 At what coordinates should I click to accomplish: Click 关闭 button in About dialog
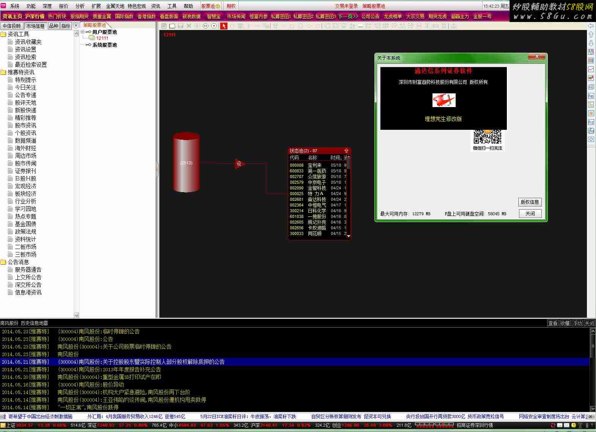tap(530, 214)
